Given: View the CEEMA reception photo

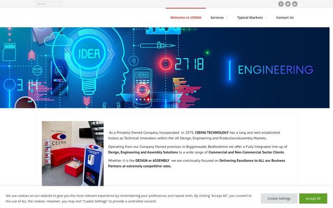Looking at the screenshot, I should [73, 153].
